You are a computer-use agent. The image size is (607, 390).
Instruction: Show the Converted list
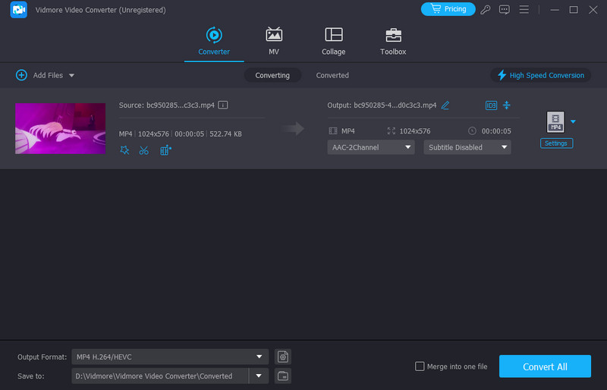coord(332,75)
